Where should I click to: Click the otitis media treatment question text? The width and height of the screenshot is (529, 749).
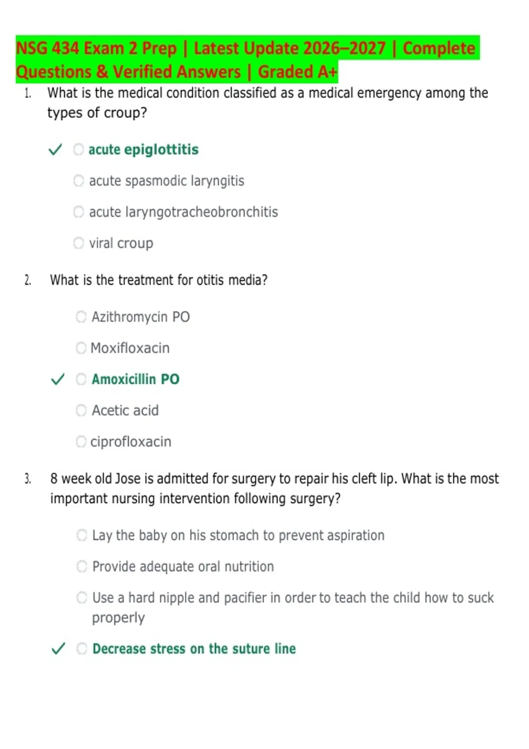(x=159, y=280)
